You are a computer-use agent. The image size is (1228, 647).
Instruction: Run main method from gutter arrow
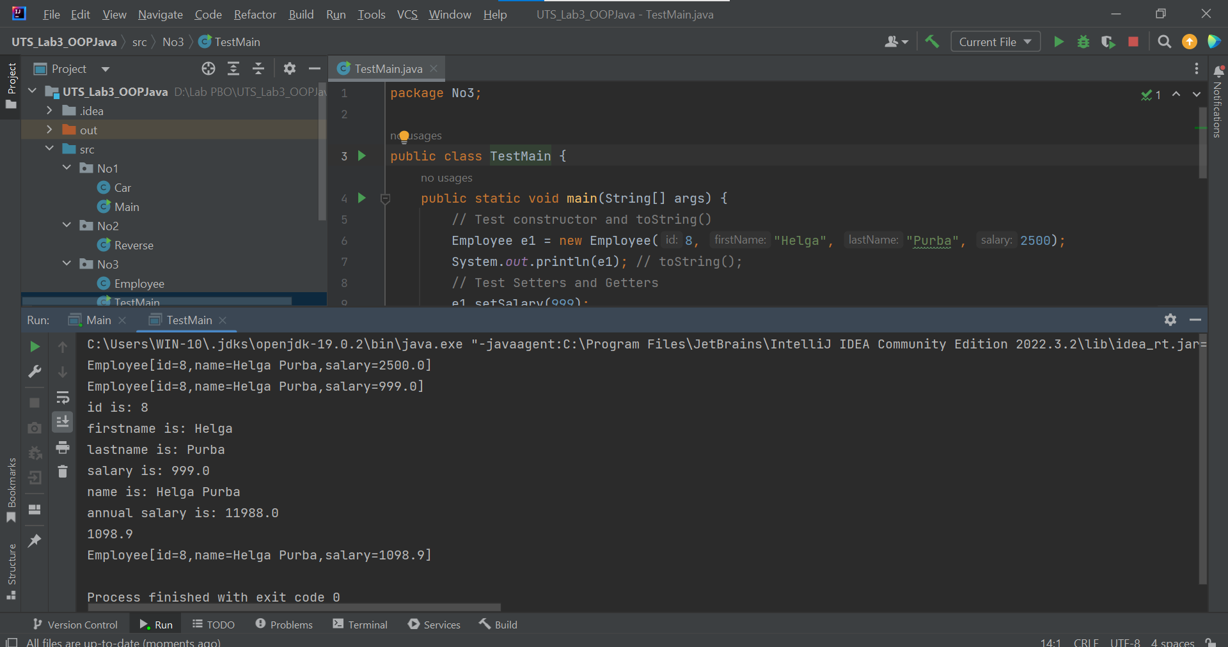(x=362, y=198)
